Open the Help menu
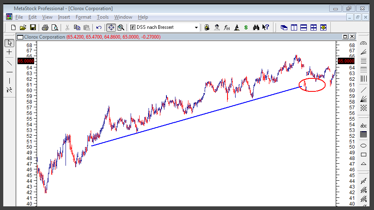 click(x=143, y=17)
